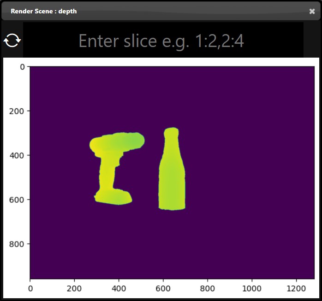Click the 600 label on x-axis
The width and height of the screenshot is (322, 301).
point(163,288)
